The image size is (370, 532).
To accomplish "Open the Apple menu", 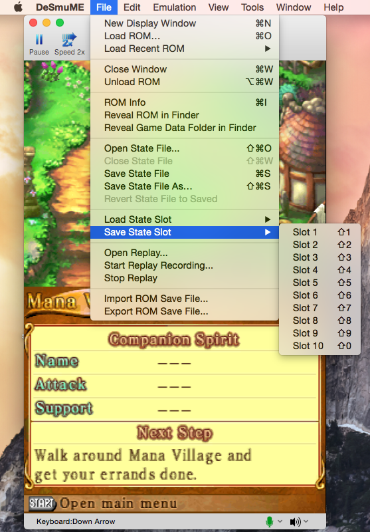I will click(18, 7).
